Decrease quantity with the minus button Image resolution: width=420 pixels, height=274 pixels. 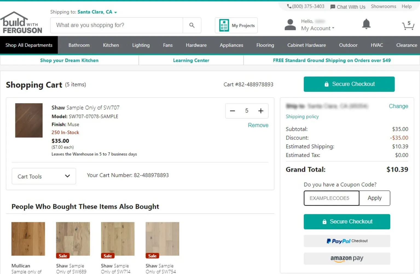(x=232, y=111)
